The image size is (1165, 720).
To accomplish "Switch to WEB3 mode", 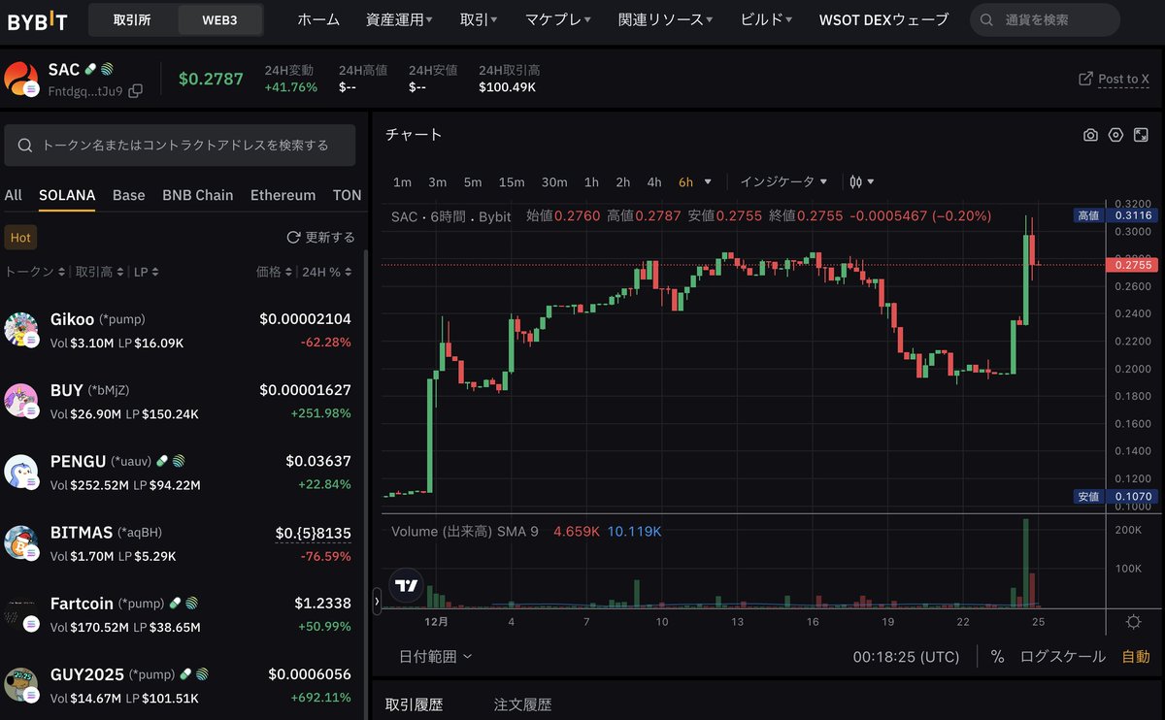I will click(219, 19).
